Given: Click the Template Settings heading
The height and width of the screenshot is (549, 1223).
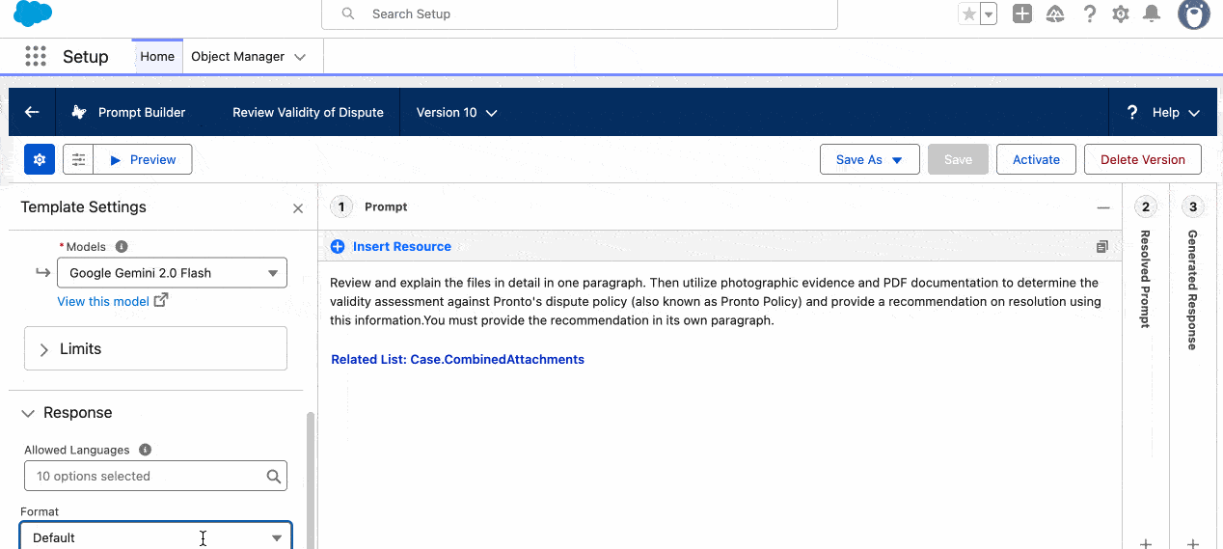Looking at the screenshot, I should coord(83,206).
